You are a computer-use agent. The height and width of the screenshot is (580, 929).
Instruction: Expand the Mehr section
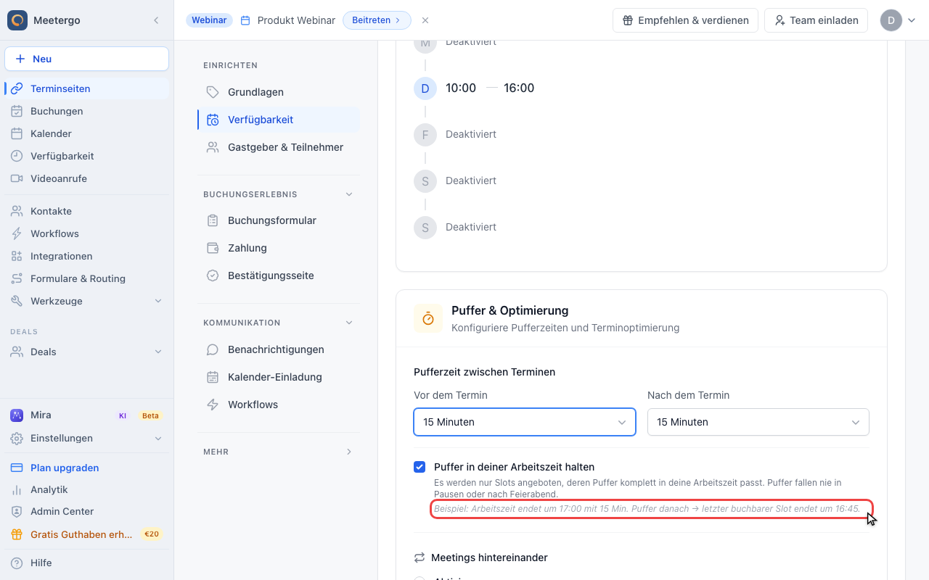pos(279,452)
